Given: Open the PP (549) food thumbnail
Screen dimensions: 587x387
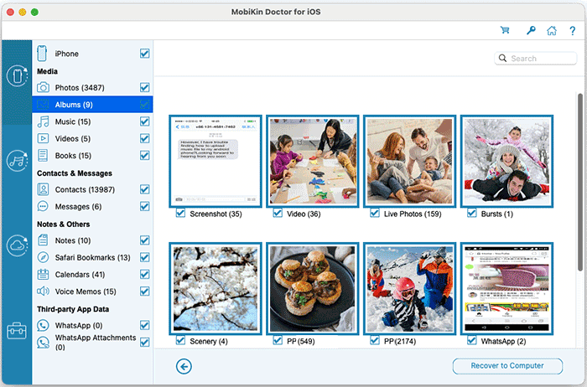Looking at the screenshot, I should (313, 288).
